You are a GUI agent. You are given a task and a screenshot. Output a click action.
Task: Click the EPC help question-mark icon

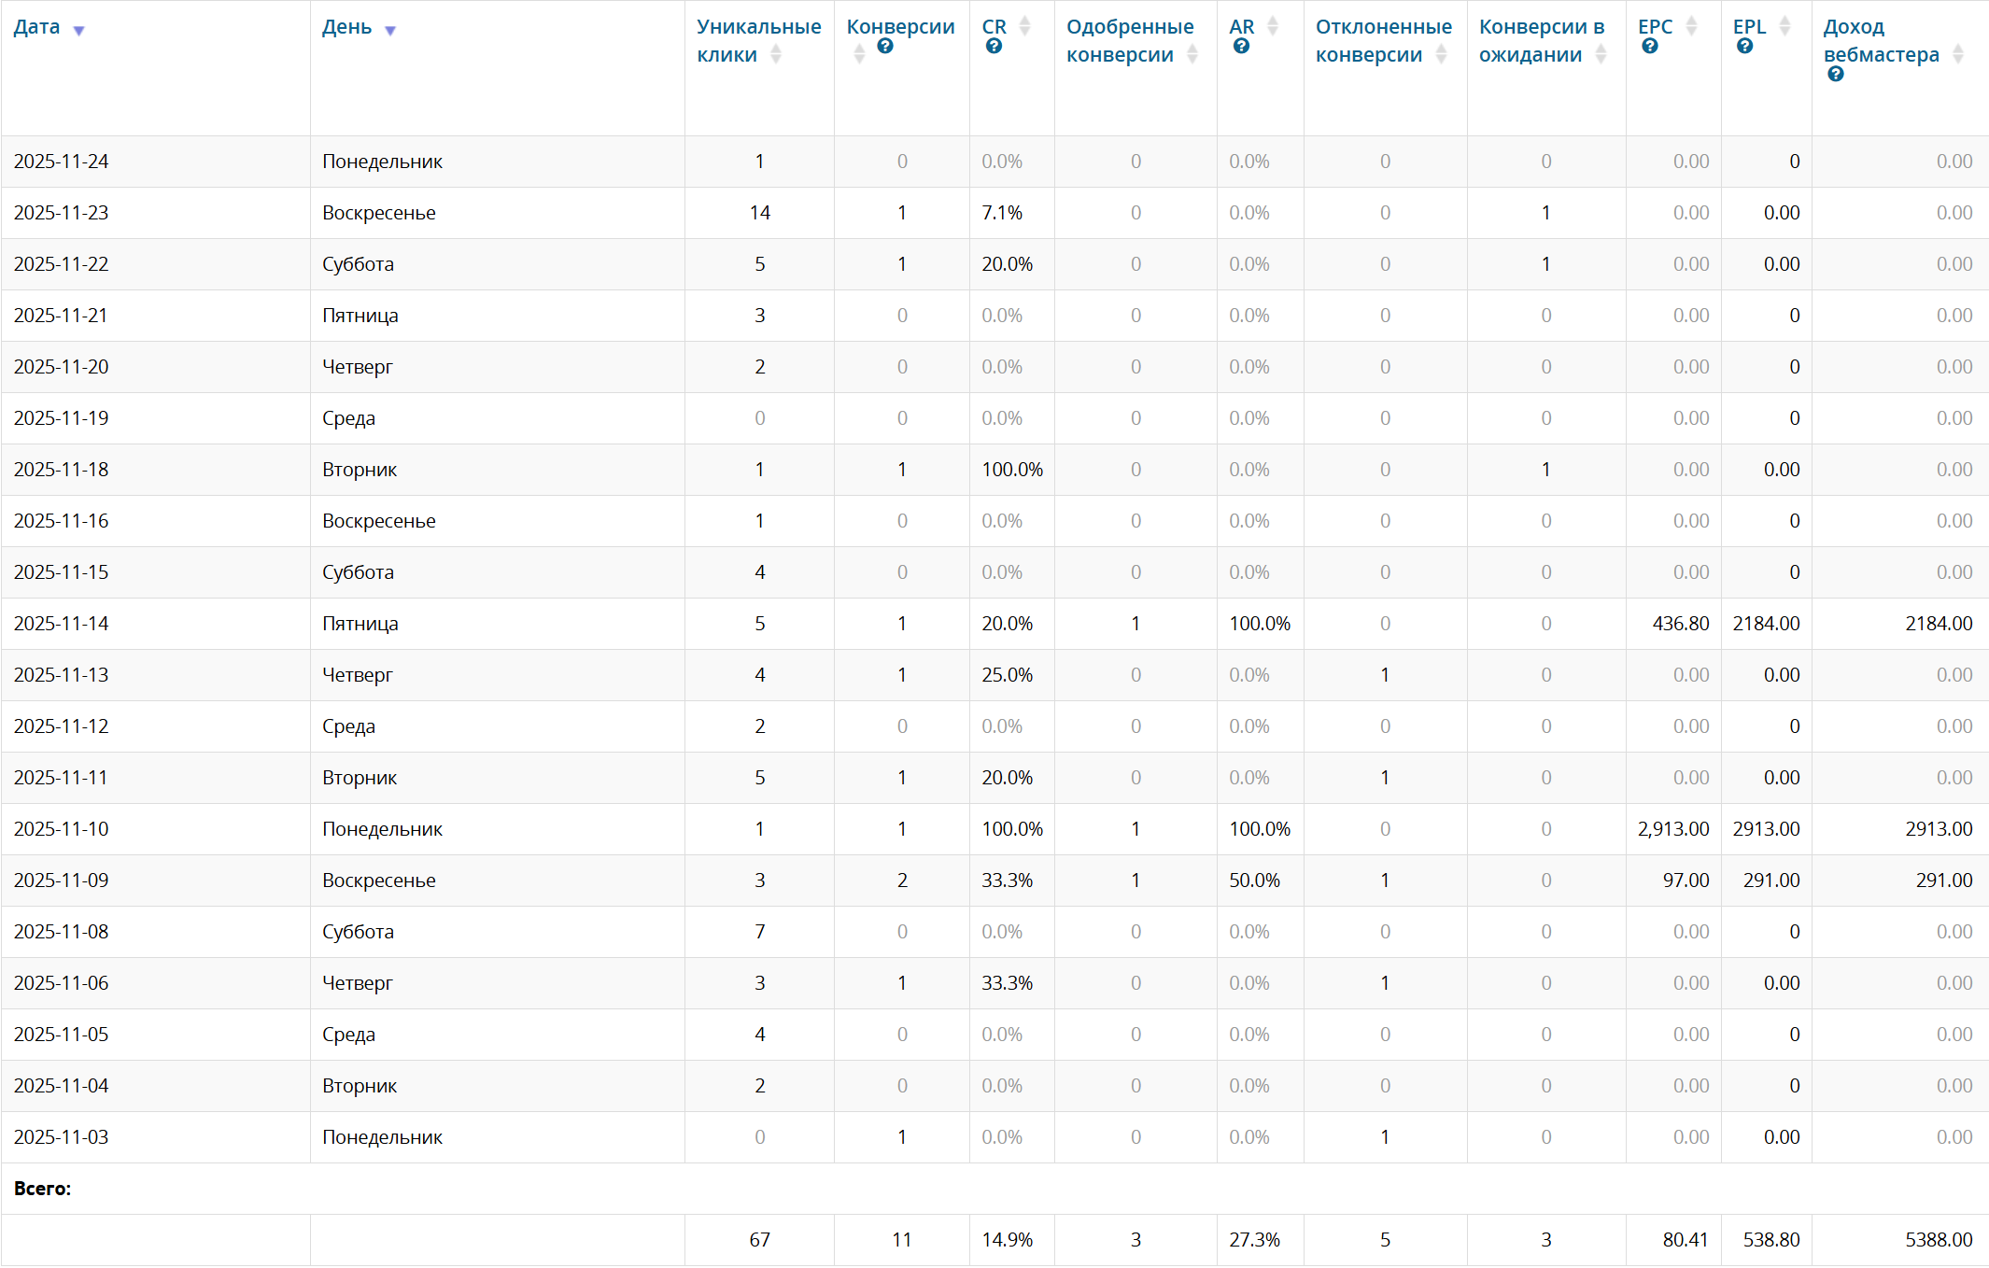tap(1650, 47)
